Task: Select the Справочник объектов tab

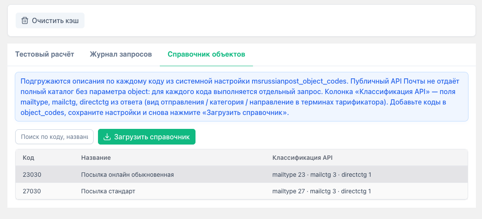Action: point(206,54)
